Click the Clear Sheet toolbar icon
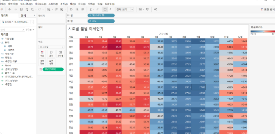 tap(62, 10)
